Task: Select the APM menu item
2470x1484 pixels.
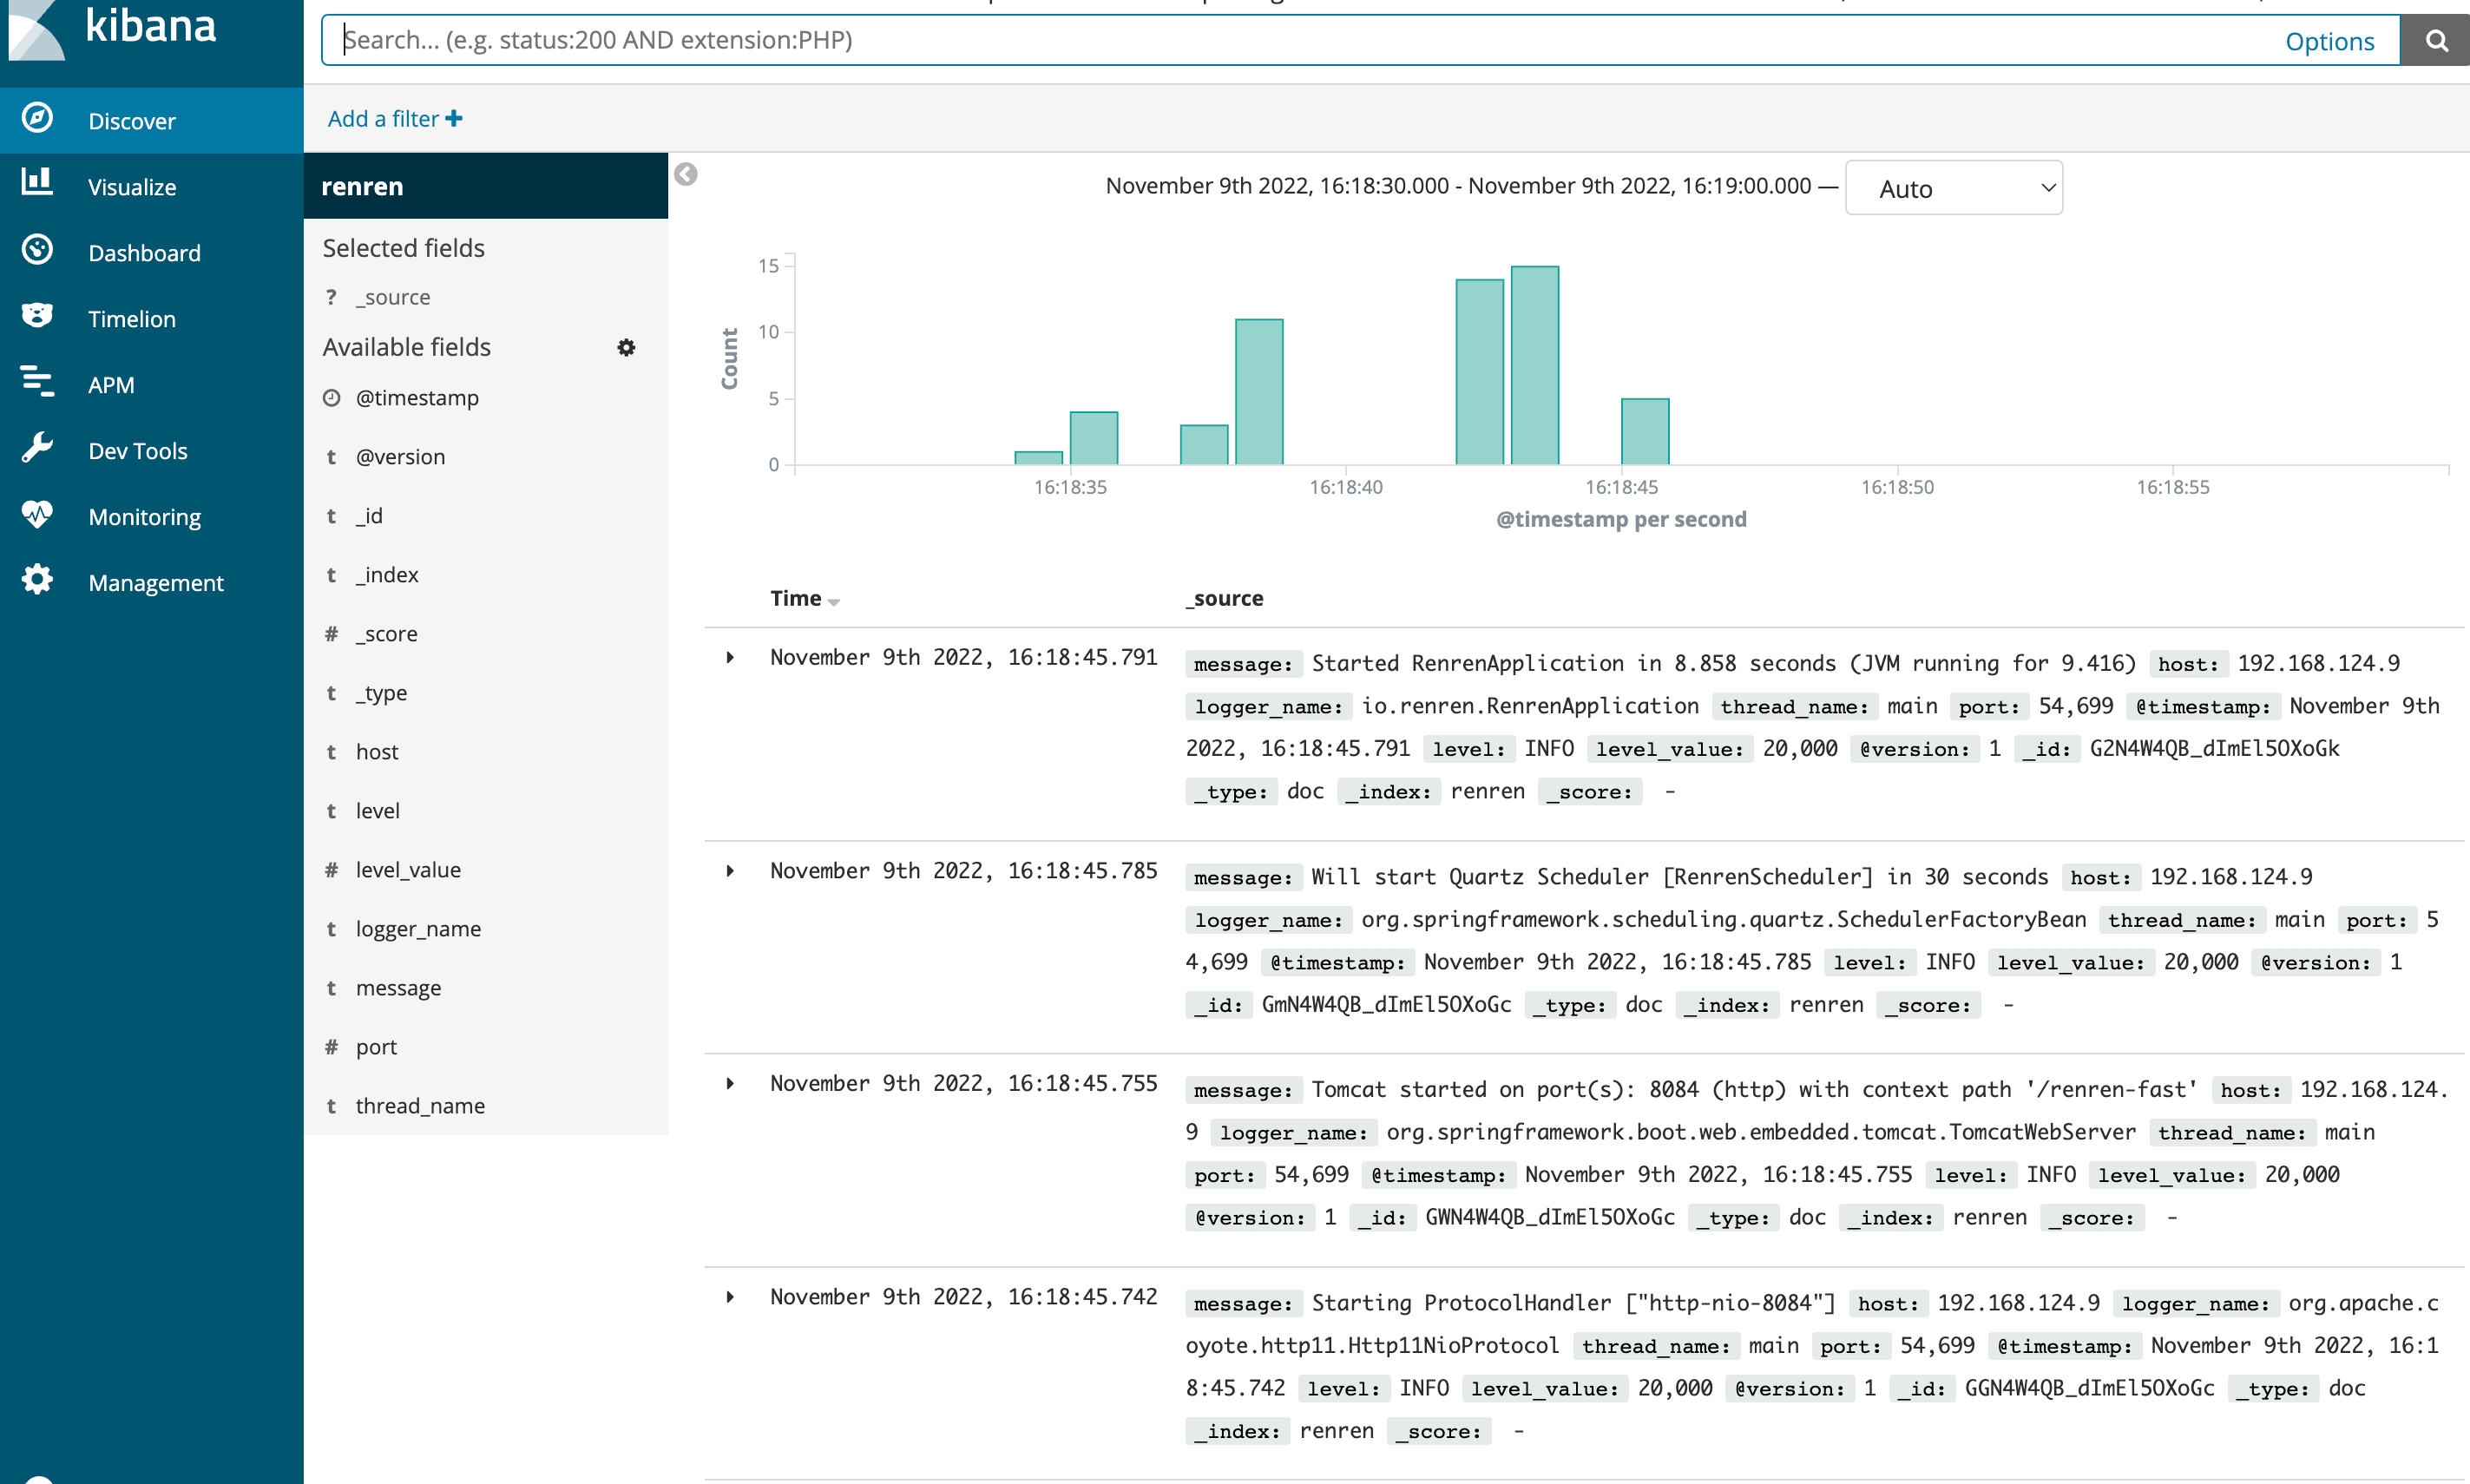Action: coord(110,385)
